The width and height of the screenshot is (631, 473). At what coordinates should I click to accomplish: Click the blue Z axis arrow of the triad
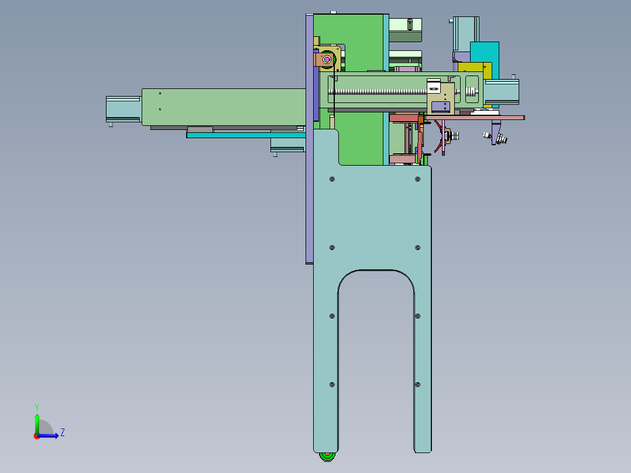tap(48, 436)
